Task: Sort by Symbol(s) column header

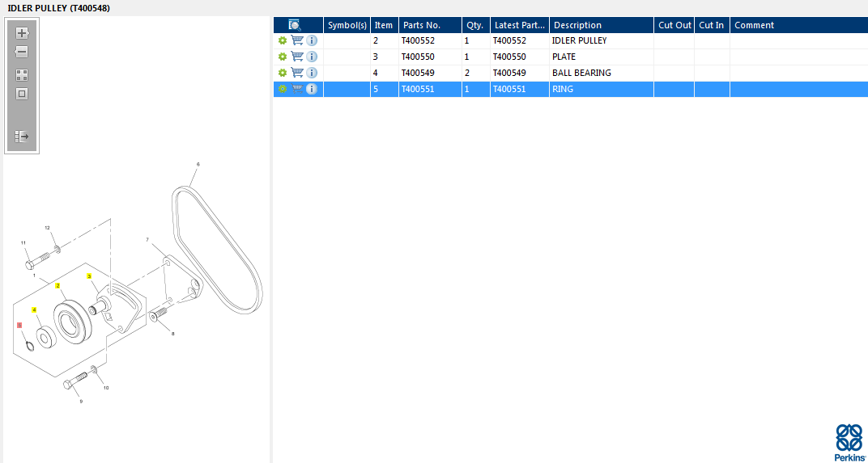Action: [347, 25]
